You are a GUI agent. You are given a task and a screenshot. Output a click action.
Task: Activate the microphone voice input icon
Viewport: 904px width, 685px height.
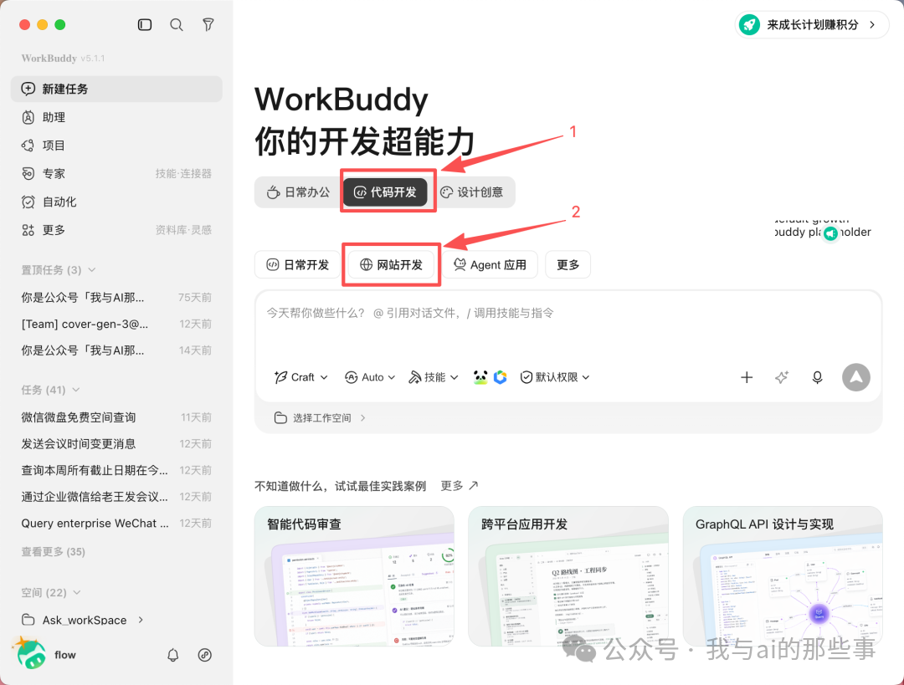(x=817, y=376)
